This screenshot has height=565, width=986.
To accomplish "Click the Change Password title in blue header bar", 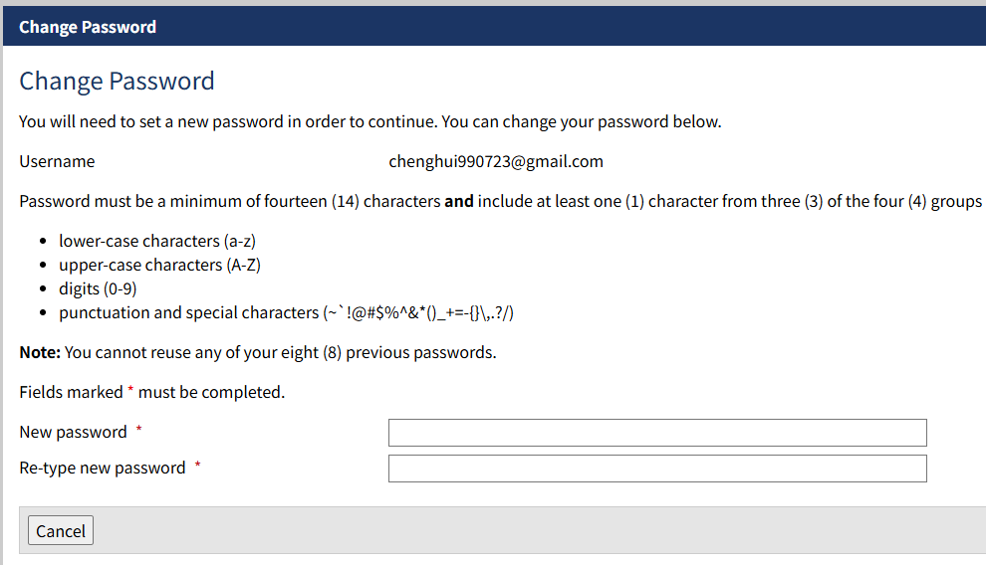I will [88, 27].
